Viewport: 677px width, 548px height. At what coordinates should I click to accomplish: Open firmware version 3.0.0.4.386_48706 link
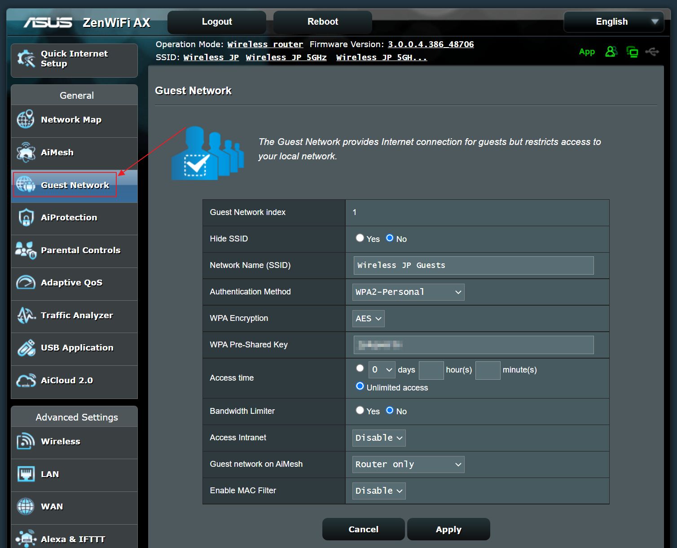[431, 44]
